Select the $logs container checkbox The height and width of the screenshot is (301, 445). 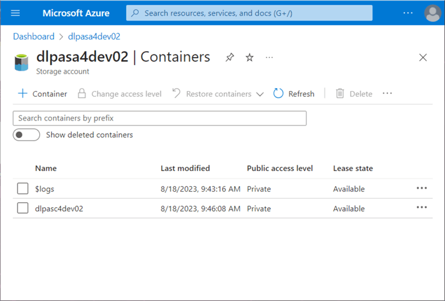22,189
